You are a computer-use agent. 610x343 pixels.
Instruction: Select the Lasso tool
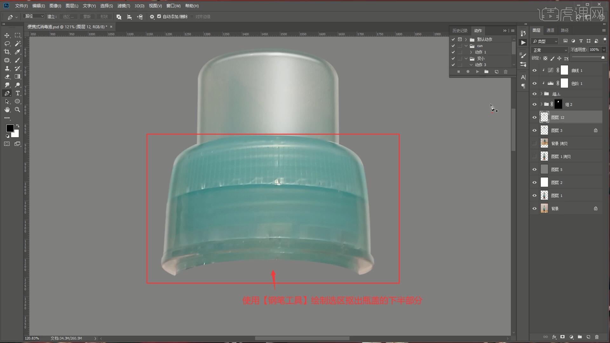coord(7,44)
